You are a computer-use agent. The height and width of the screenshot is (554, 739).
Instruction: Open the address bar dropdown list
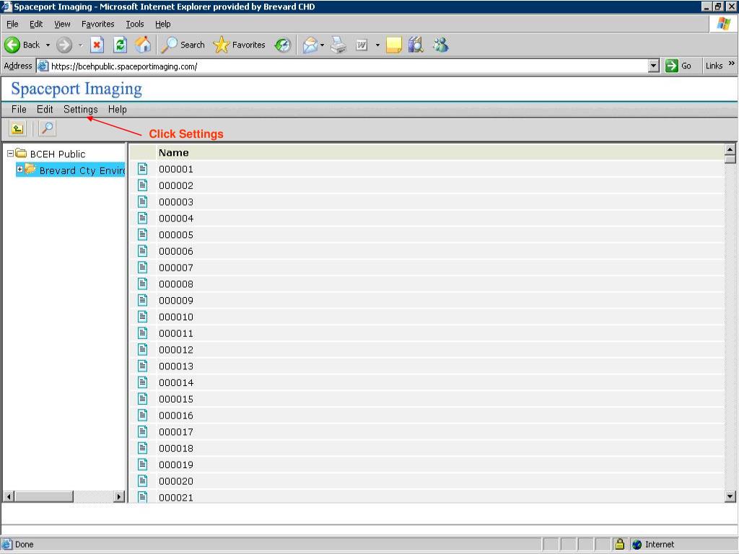pyautogui.click(x=653, y=66)
